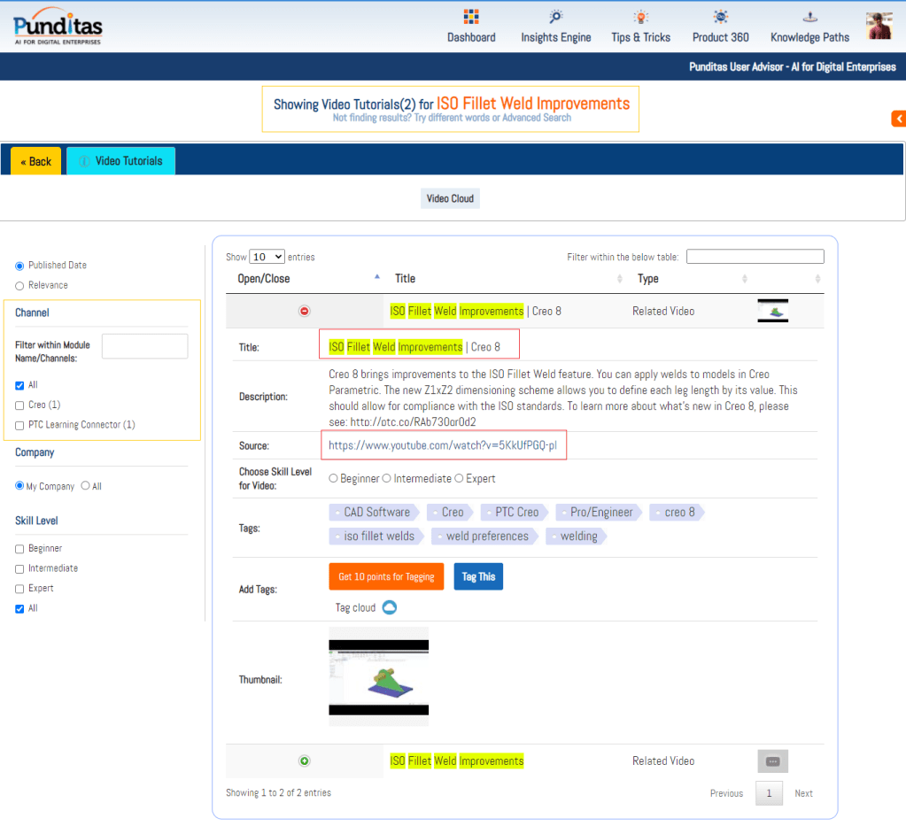Enable the Beginner skill level filter checkbox
906x826 pixels.
19,549
